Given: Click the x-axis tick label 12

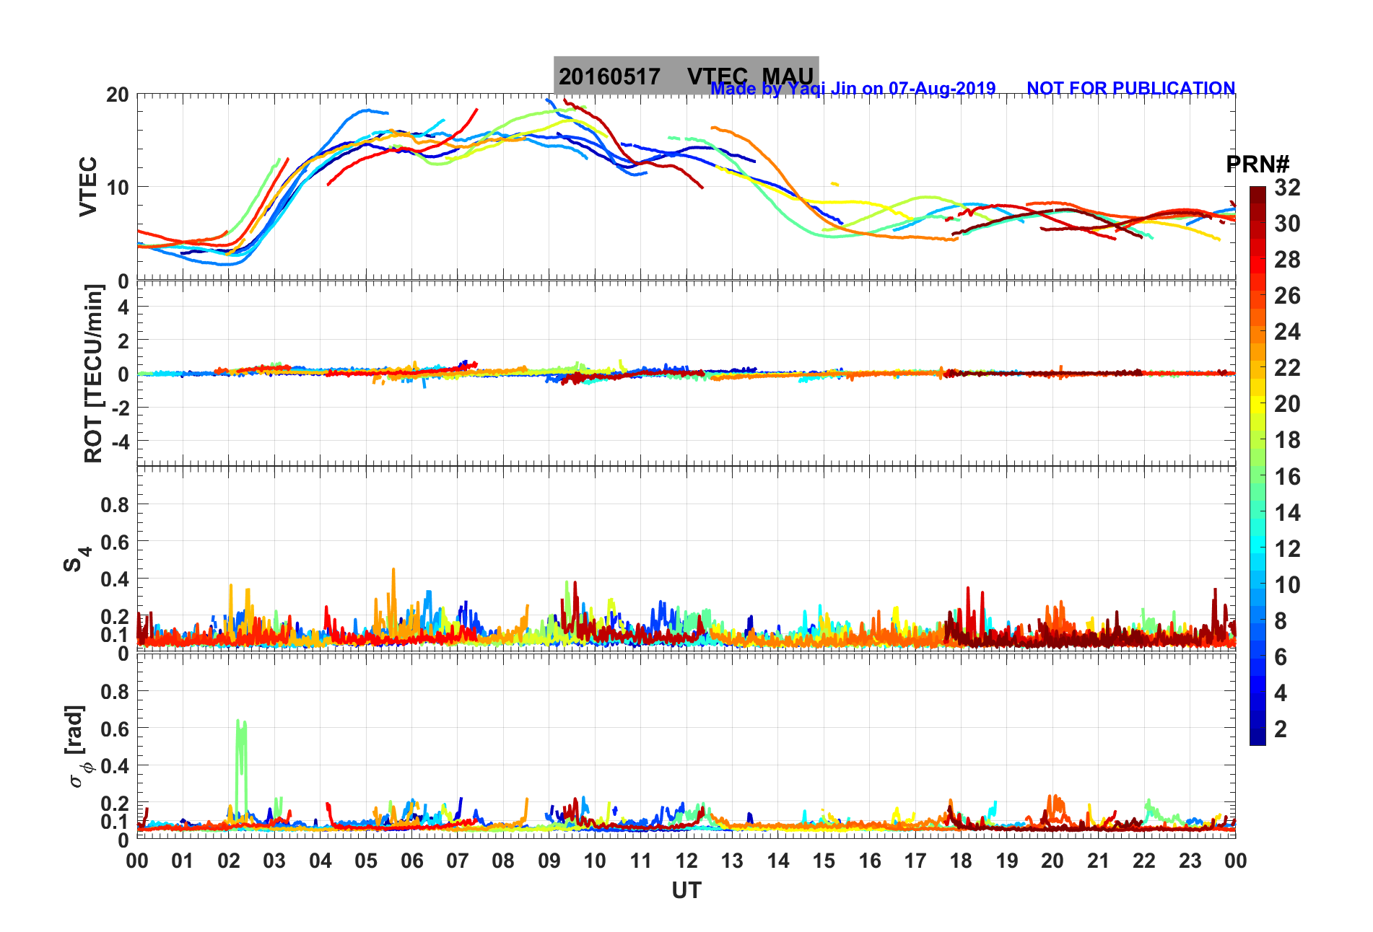Looking at the screenshot, I should (686, 861).
